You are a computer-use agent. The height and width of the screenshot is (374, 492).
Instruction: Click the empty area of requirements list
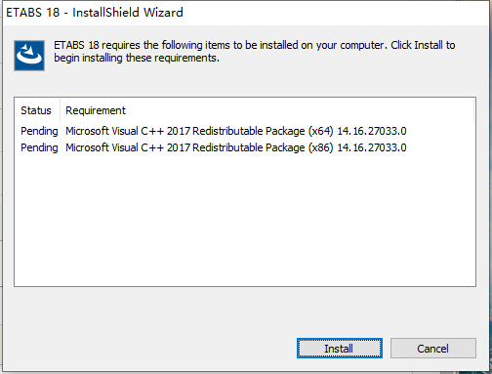(245, 222)
